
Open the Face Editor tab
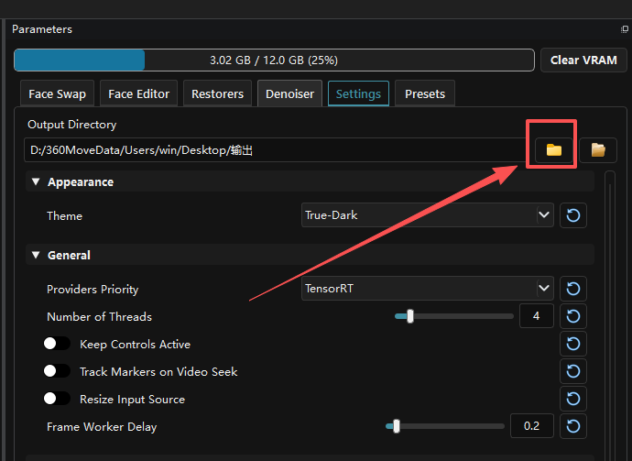pos(138,93)
